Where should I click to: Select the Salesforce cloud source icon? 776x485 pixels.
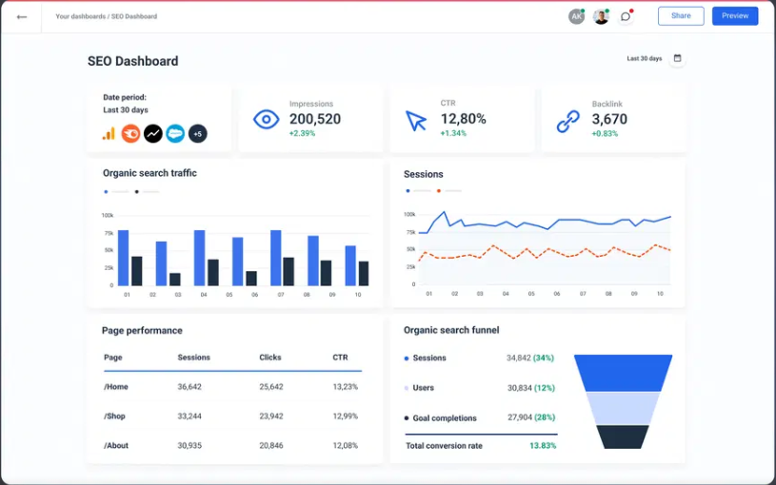pos(175,133)
